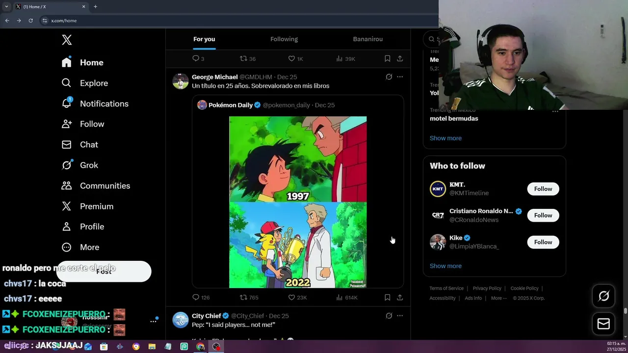Show more trending topics
The width and height of the screenshot is (628, 353).
coord(445,138)
